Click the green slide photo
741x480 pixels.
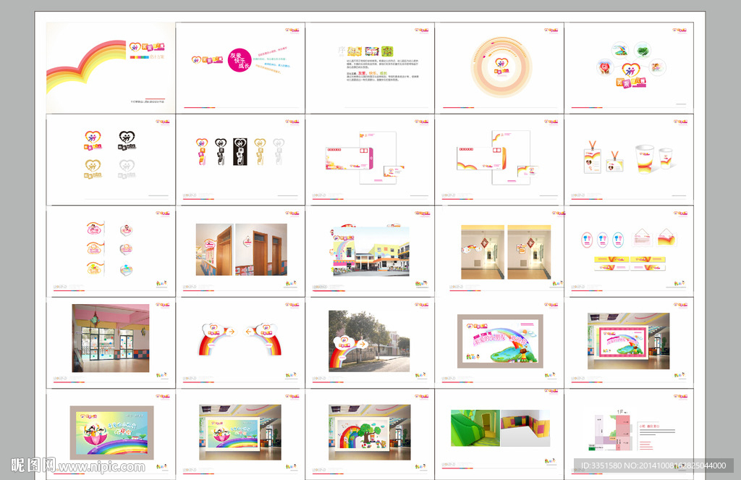click(475, 428)
